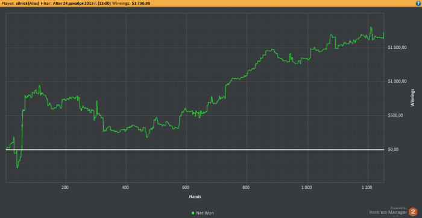Click the Winnings: $1 730,98 header text
The height and width of the screenshot is (218, 422).
[x=131, y=3]
